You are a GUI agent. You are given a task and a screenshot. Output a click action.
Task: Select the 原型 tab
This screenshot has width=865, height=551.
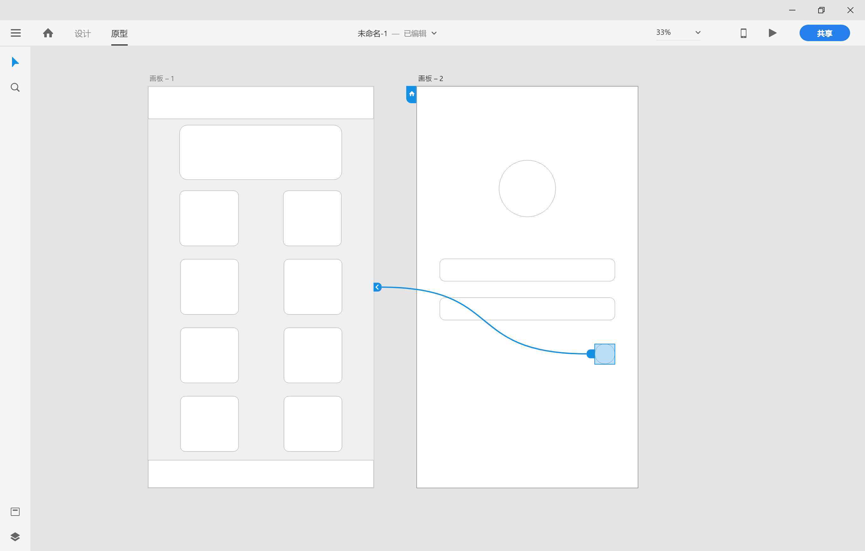pyautogui.click(x=119, y=34)
